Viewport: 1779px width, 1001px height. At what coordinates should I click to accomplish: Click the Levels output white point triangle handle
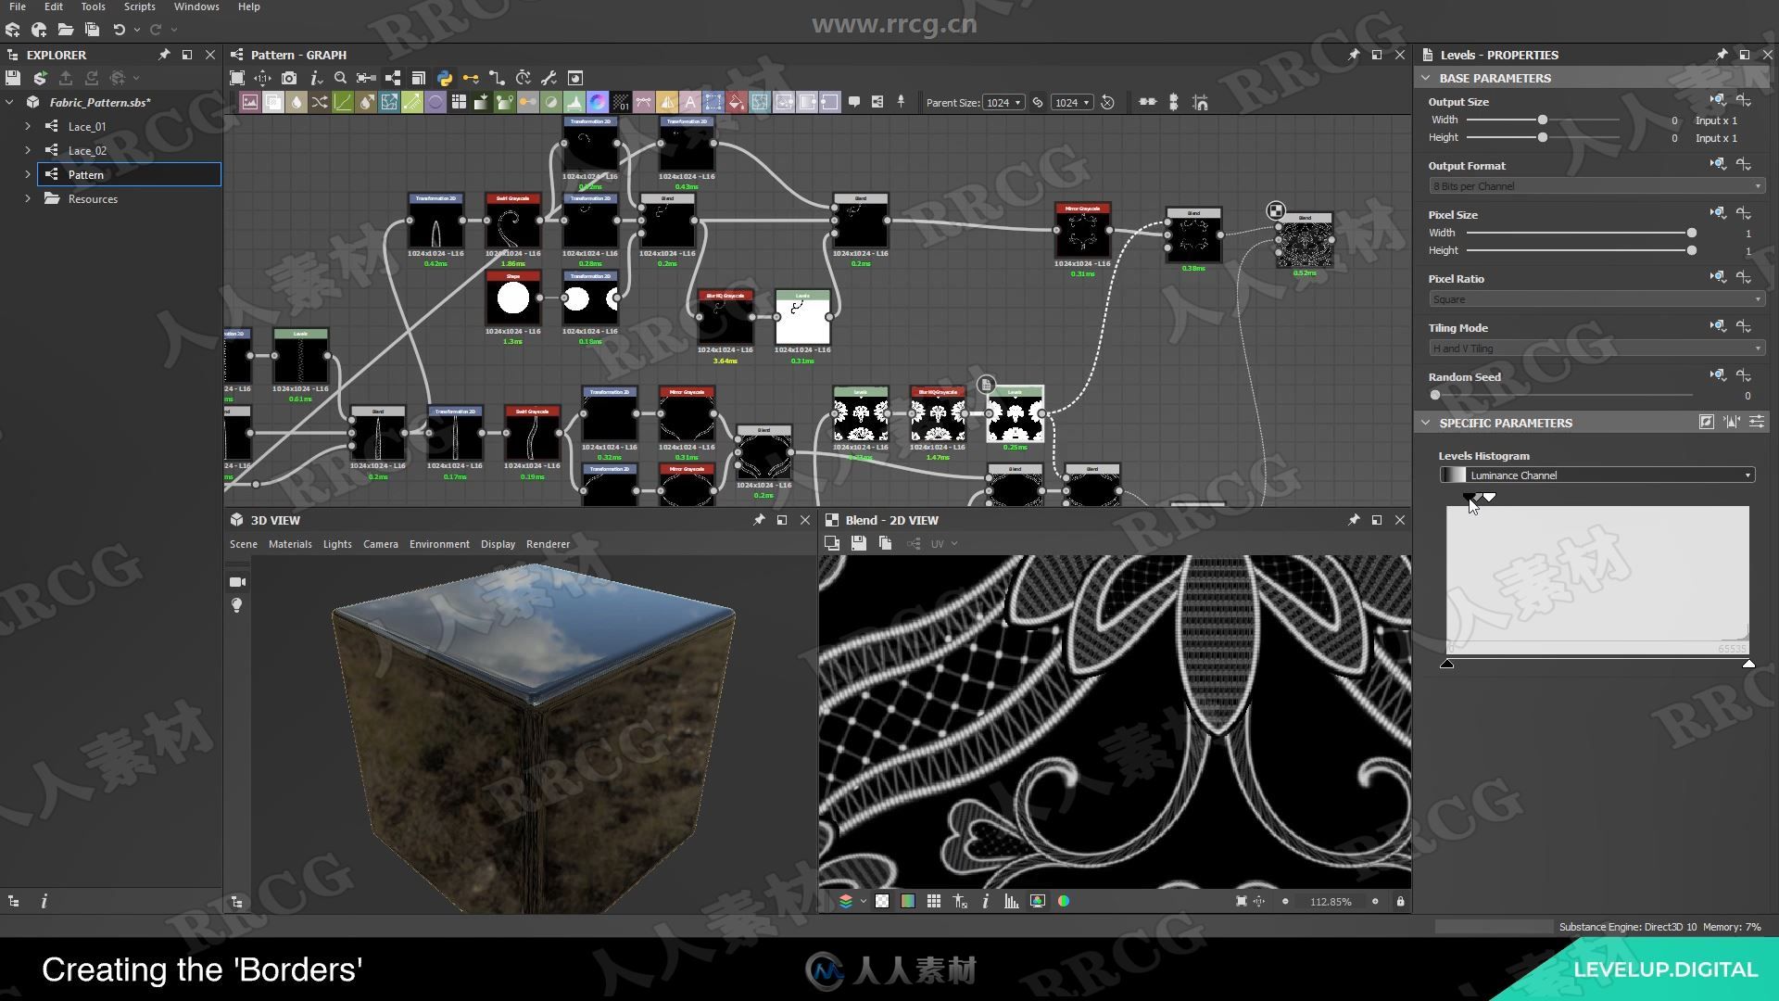point(1748,664)
